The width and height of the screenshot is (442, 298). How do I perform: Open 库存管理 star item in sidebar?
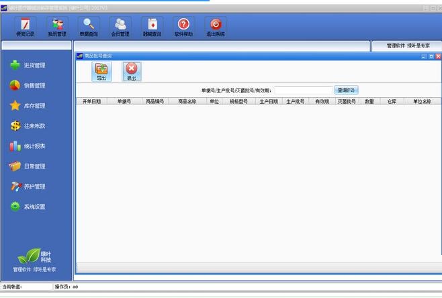click(x=28, y=106)
